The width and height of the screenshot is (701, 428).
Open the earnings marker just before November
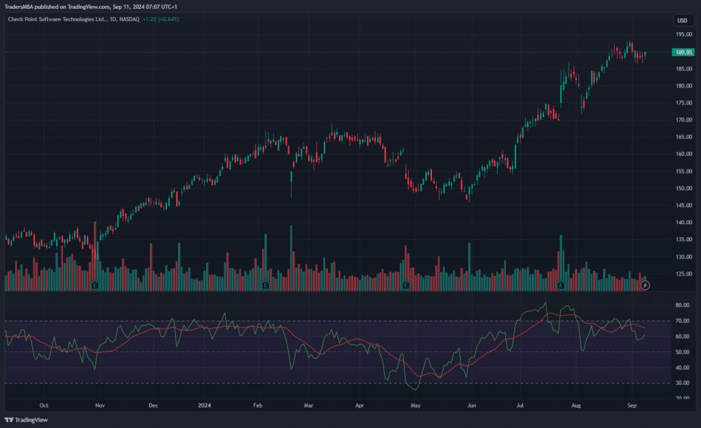coord(94,284)
